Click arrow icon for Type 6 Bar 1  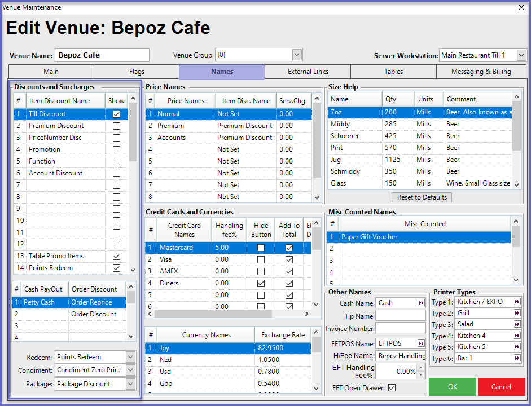pos(517,358)
